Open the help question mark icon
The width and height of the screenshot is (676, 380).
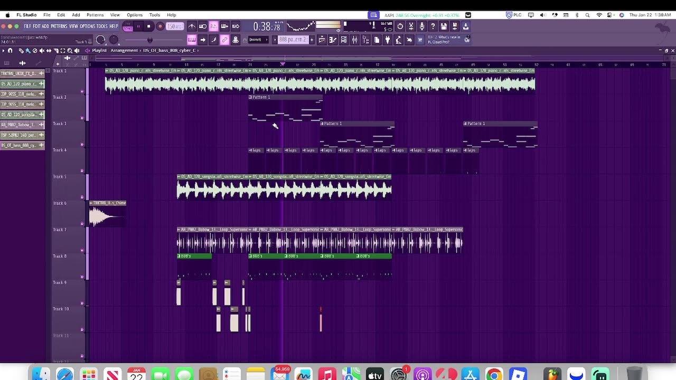(433, 26)
